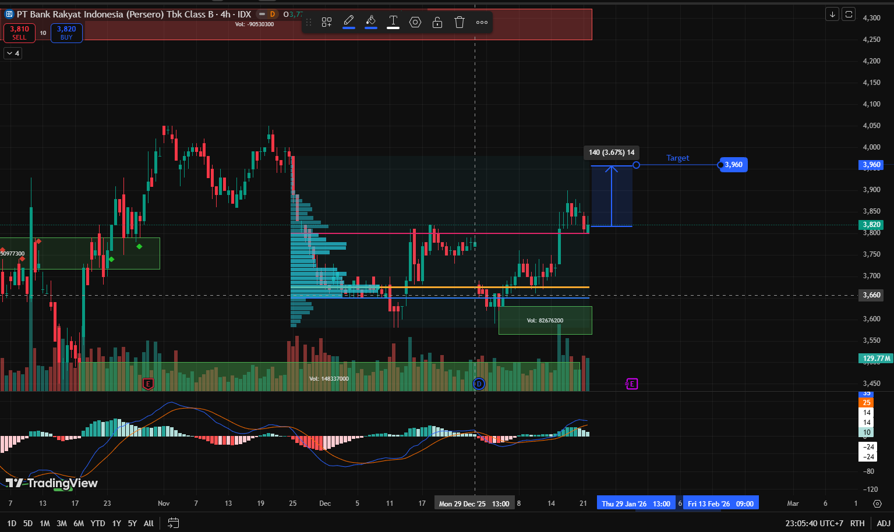Image resolution: width=894 pixels, height=532 pixels.
Task: Open the more options ellipsis menu
Action: pyautogui.click(x=482, y=22)
